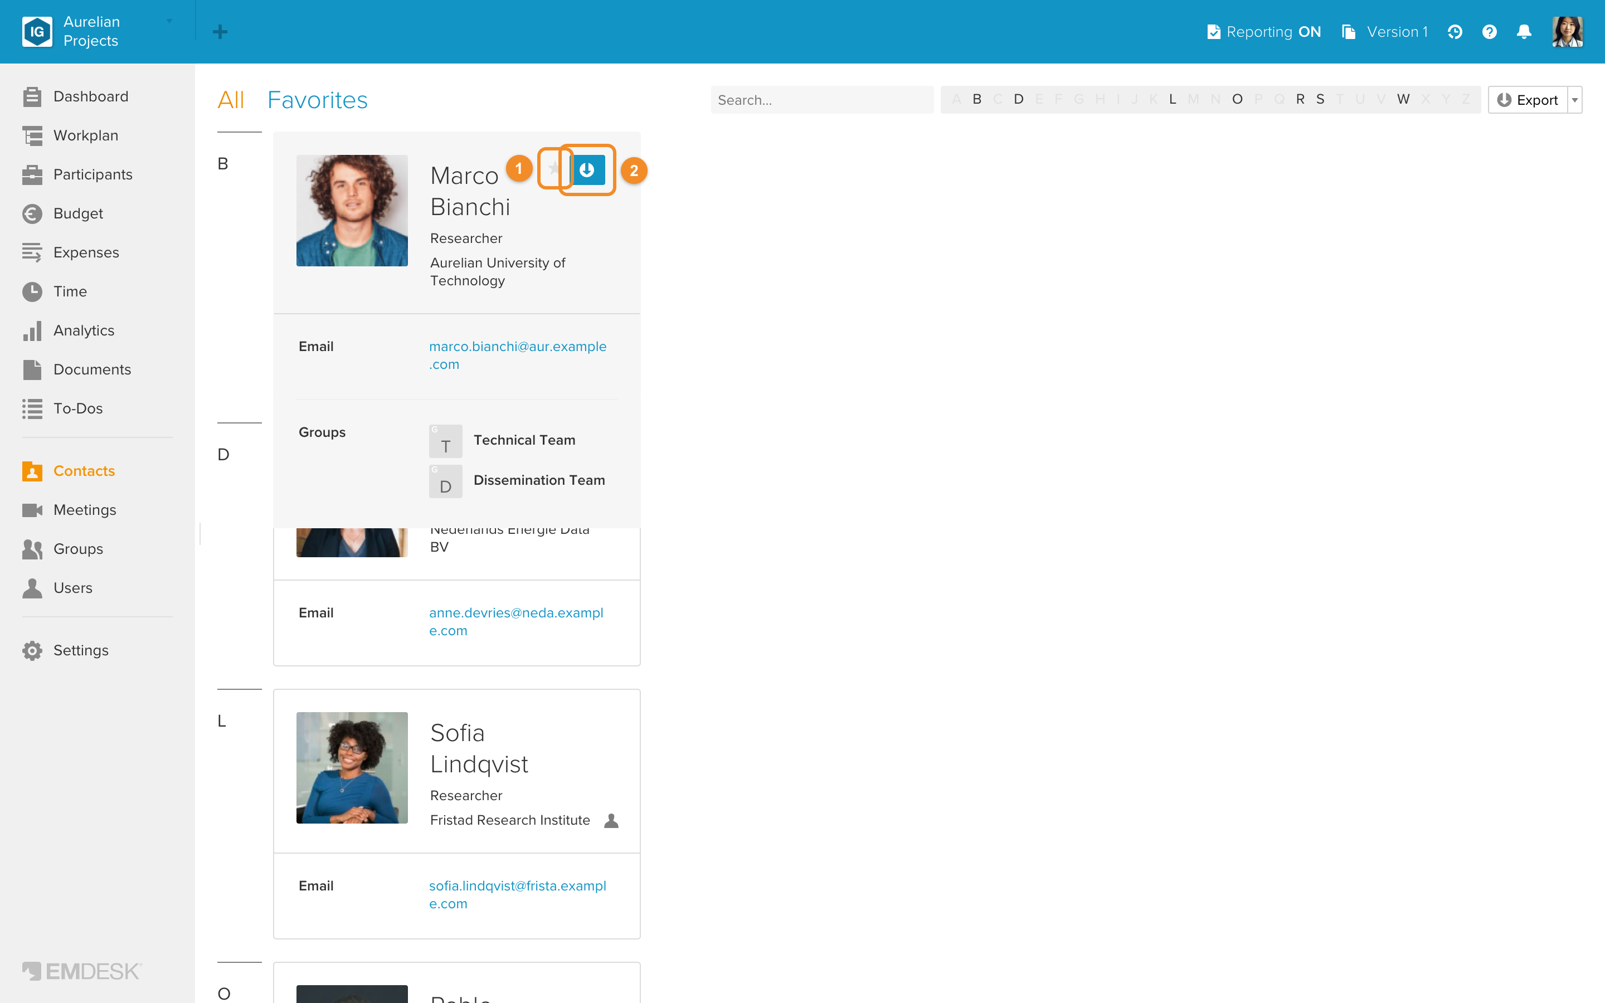
Task: Open Time tracking section
Action: [55, 292]
